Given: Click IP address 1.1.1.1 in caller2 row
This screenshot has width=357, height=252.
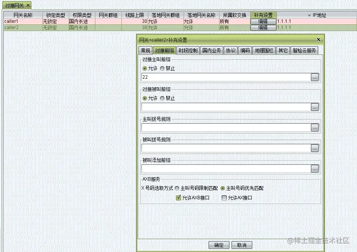Looking at the screenshot, I should click(x=317, y=28).
